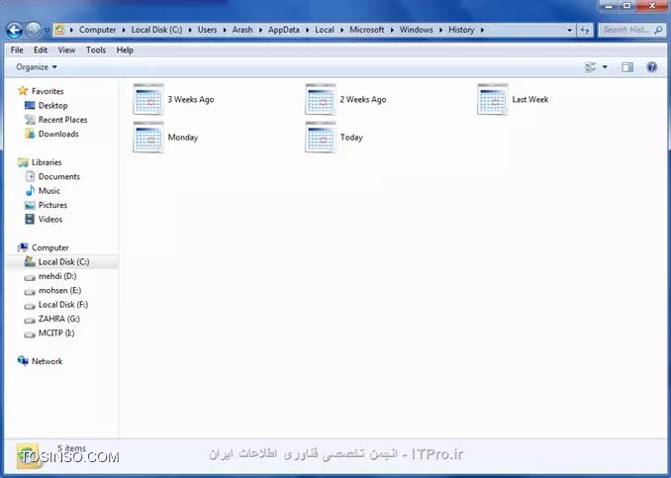
Task: Open drive mehdi (D:)
Action: point(50,276)
